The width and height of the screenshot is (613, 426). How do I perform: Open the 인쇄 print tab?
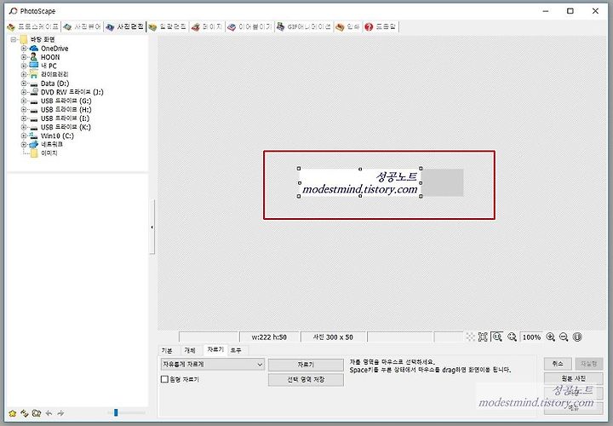pos(348,26)
